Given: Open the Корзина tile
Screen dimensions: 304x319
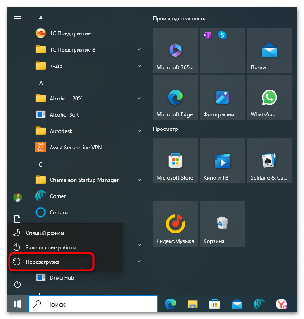Looking at the screenshot, I should coord(223,224).
